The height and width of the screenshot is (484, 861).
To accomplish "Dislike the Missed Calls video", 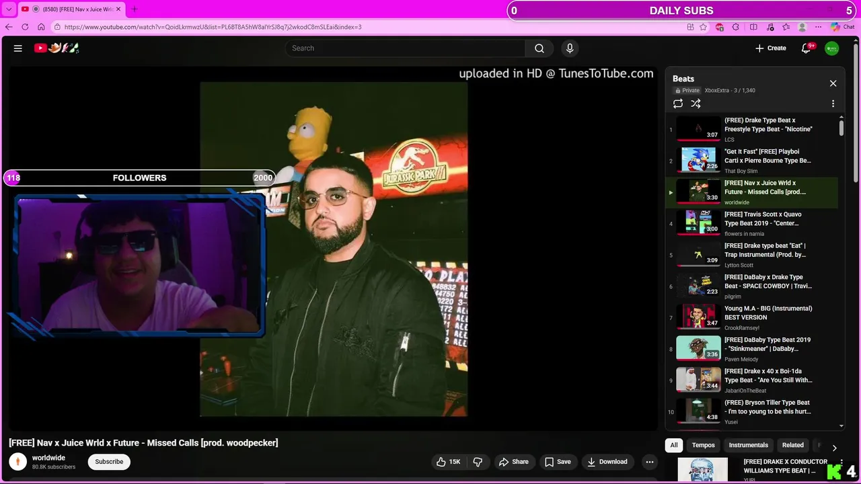I will point(478,462).
